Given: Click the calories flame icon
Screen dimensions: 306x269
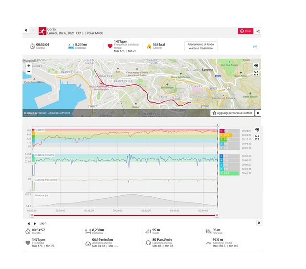Looking at the screenshot, I should (x=149, y=46).
